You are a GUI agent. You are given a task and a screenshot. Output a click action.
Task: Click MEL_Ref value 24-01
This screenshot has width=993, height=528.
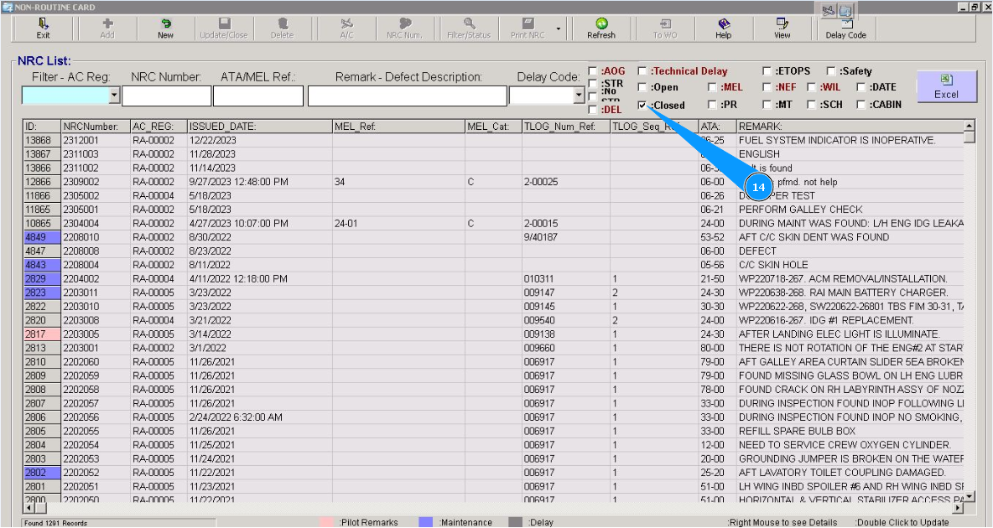tap(346, 224)
